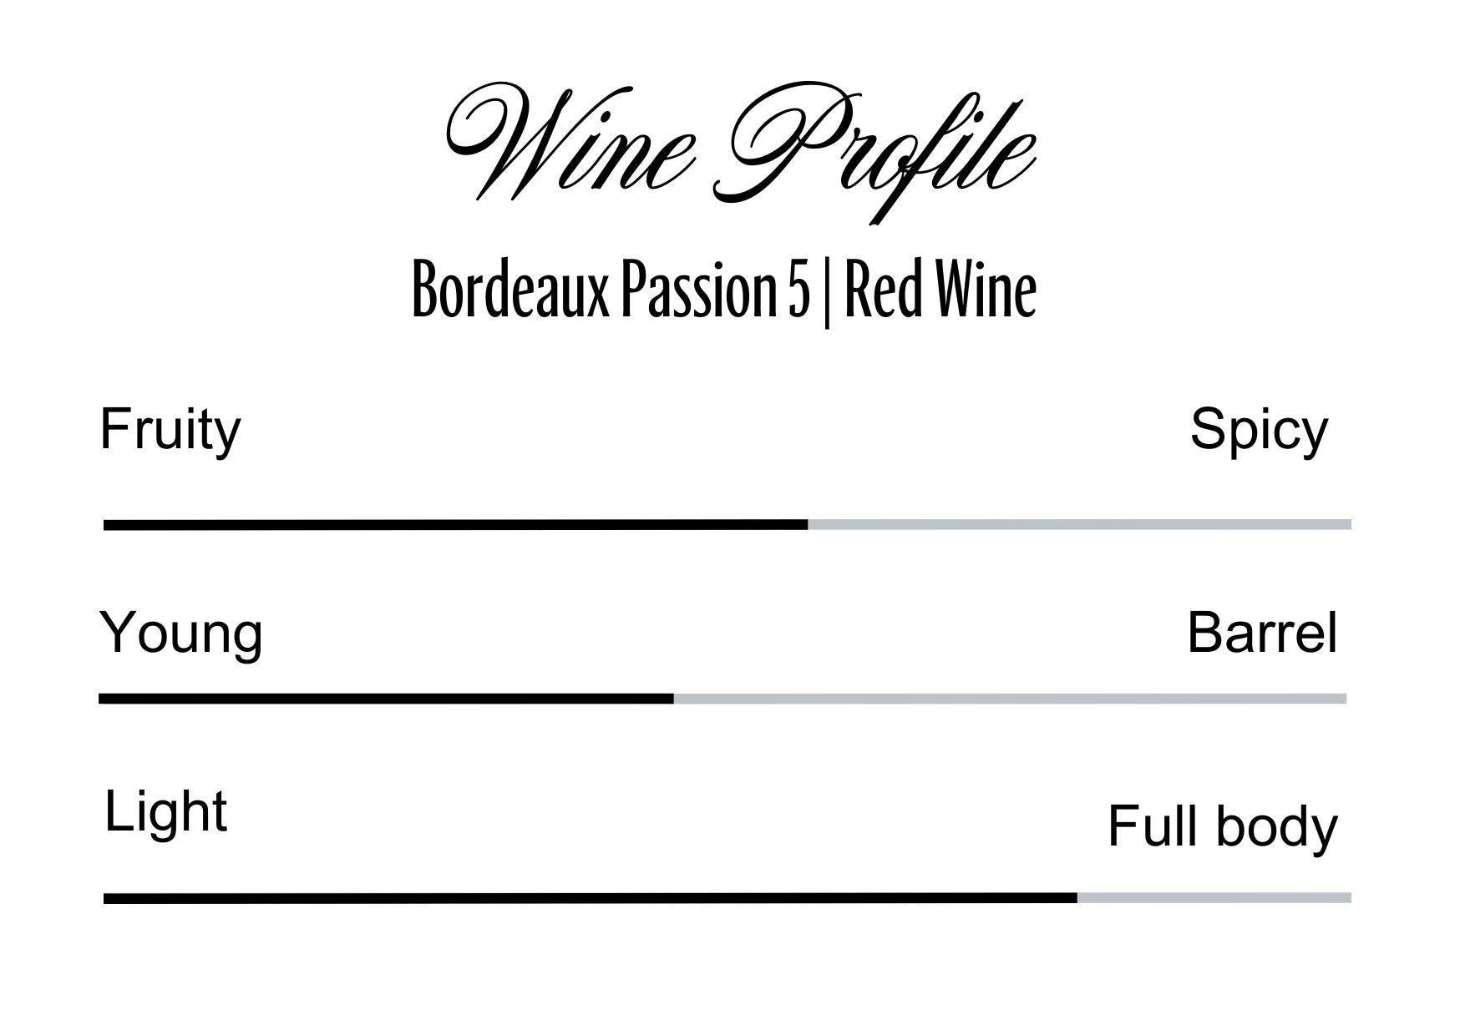Select the Light label
This screenshot has width=1460, height=1035.
165,810
